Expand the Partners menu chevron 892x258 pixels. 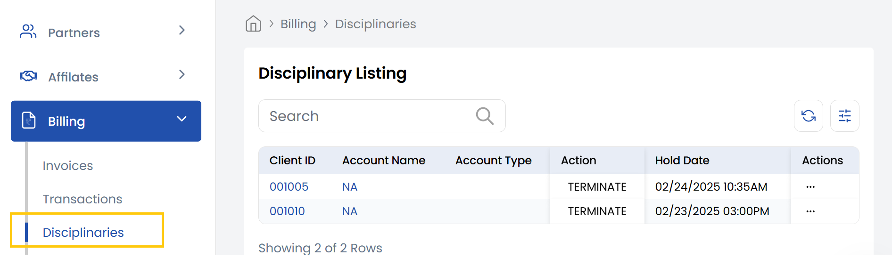(182, 31)
